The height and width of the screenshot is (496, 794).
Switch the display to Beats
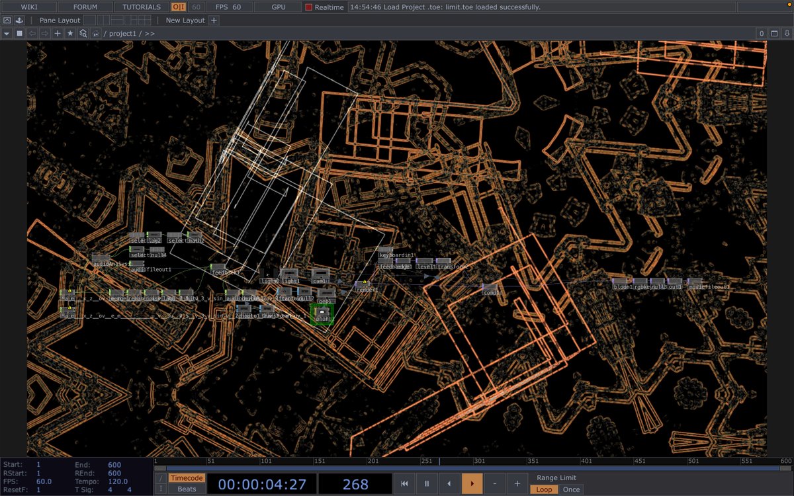186,489
